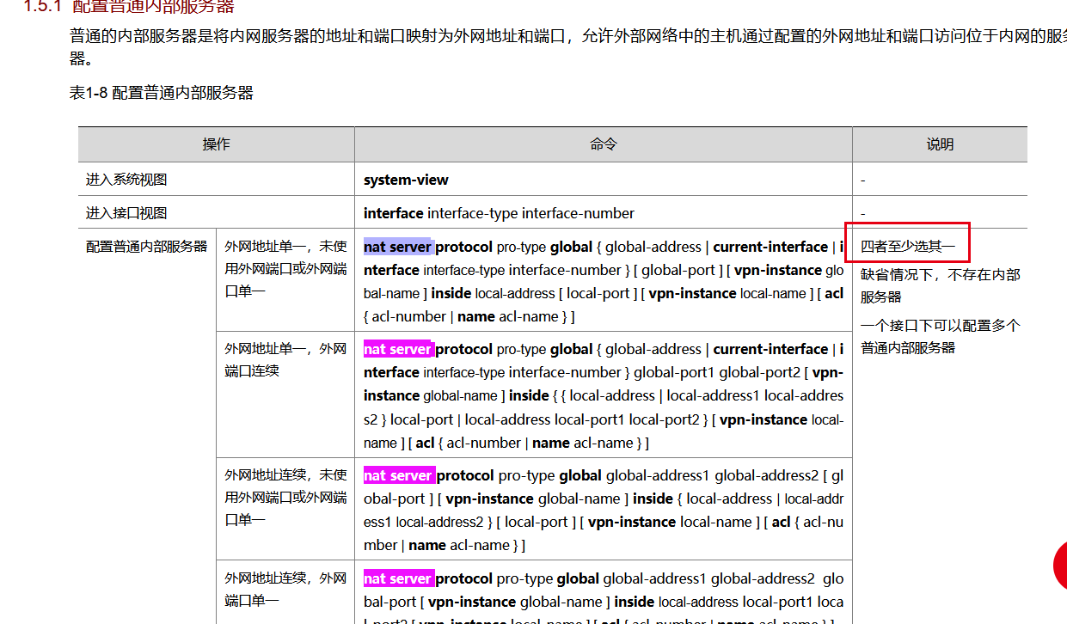The image size is (1067, 624).
Task: Click the '命令' table header cell
Action: point(603,144)
